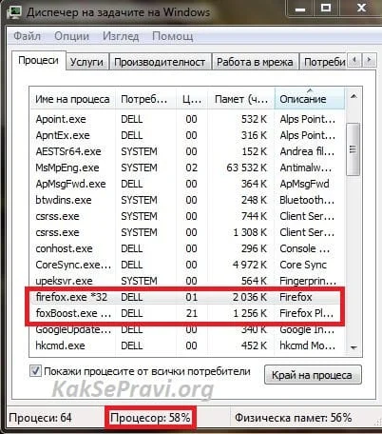
Task: Switch to the Услуги tab
Action: point(86,62)
